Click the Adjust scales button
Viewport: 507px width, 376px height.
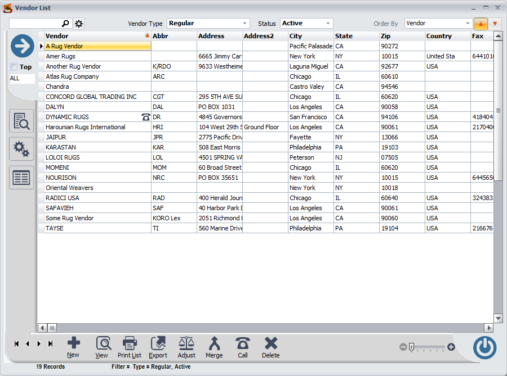click(x=186, y=347)
